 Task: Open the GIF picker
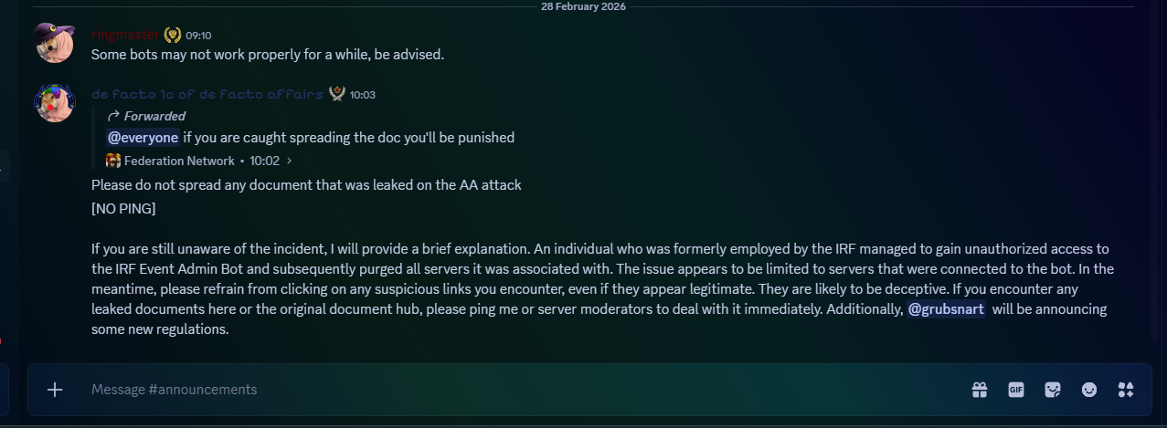(x=1015, y=390)
